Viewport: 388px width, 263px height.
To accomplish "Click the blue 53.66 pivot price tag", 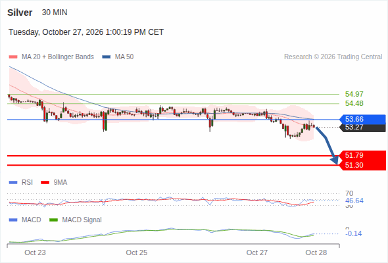I will pos(362,119).
